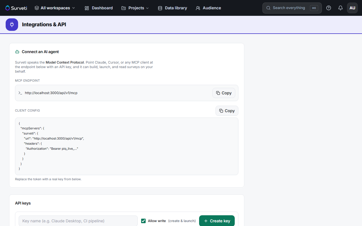Click the Audience people icon
Viewport: 362px width, 226px height.
pyautogui.click(x=198, y=8)
